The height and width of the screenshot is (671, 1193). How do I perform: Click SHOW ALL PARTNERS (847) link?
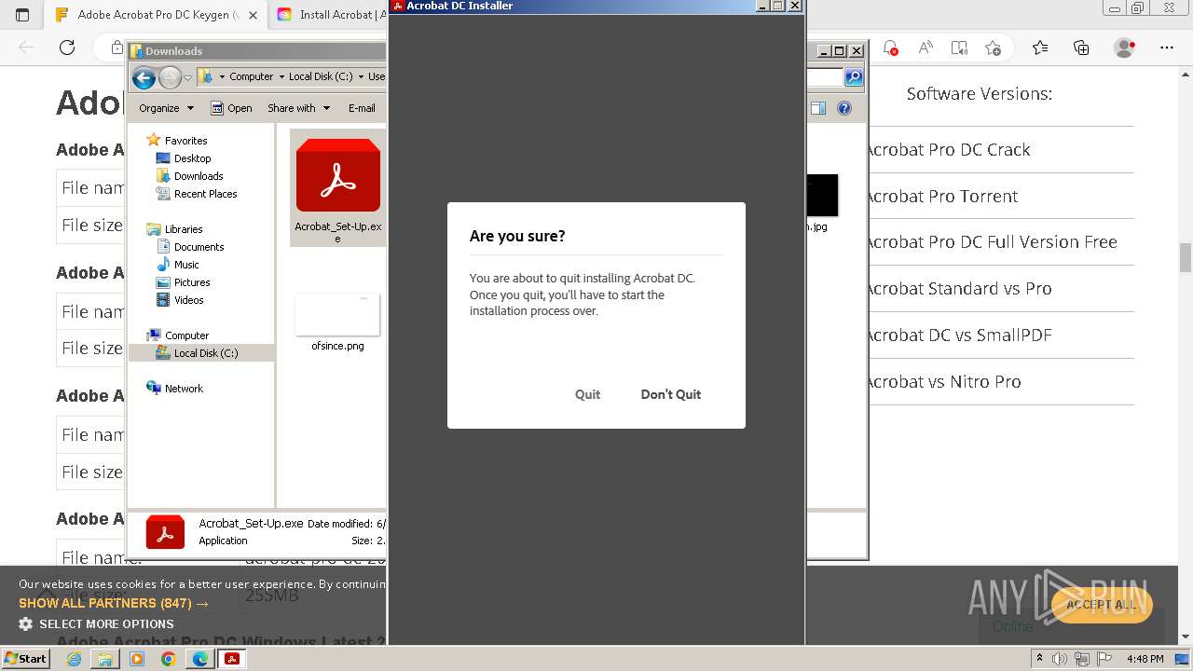(x=114, y=603)
